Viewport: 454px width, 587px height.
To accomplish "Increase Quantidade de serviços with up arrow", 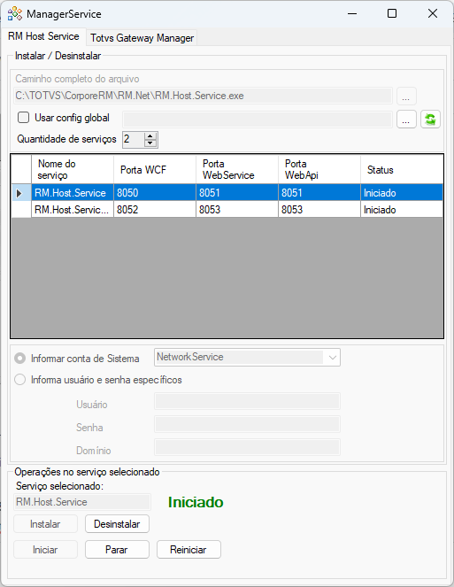I will 150,136.
